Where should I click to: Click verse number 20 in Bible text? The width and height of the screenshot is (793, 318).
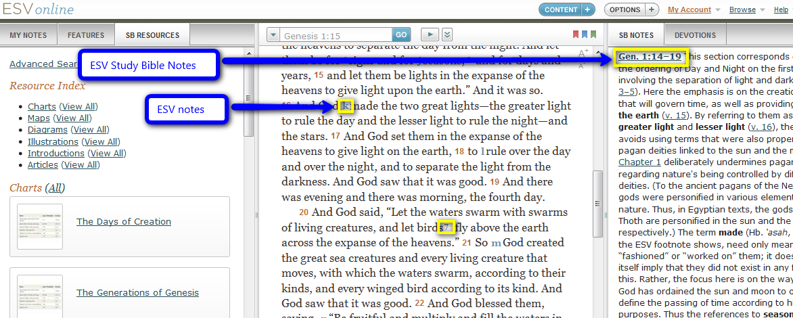303,212
